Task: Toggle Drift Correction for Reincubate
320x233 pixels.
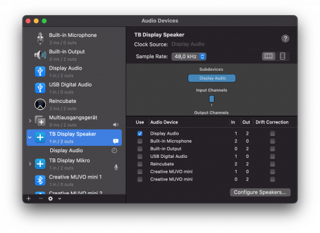Action: click(x=272, y=164)
